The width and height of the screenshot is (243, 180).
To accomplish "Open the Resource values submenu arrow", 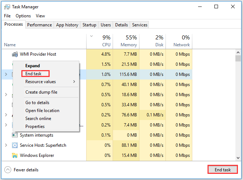I will click(x=74, y=81).
